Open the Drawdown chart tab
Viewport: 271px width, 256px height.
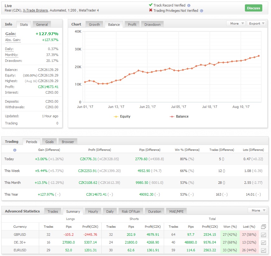(152, 24)
